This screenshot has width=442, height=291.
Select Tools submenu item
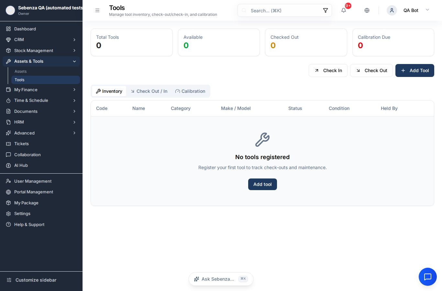pyautogui.click(x=45, y=80)
